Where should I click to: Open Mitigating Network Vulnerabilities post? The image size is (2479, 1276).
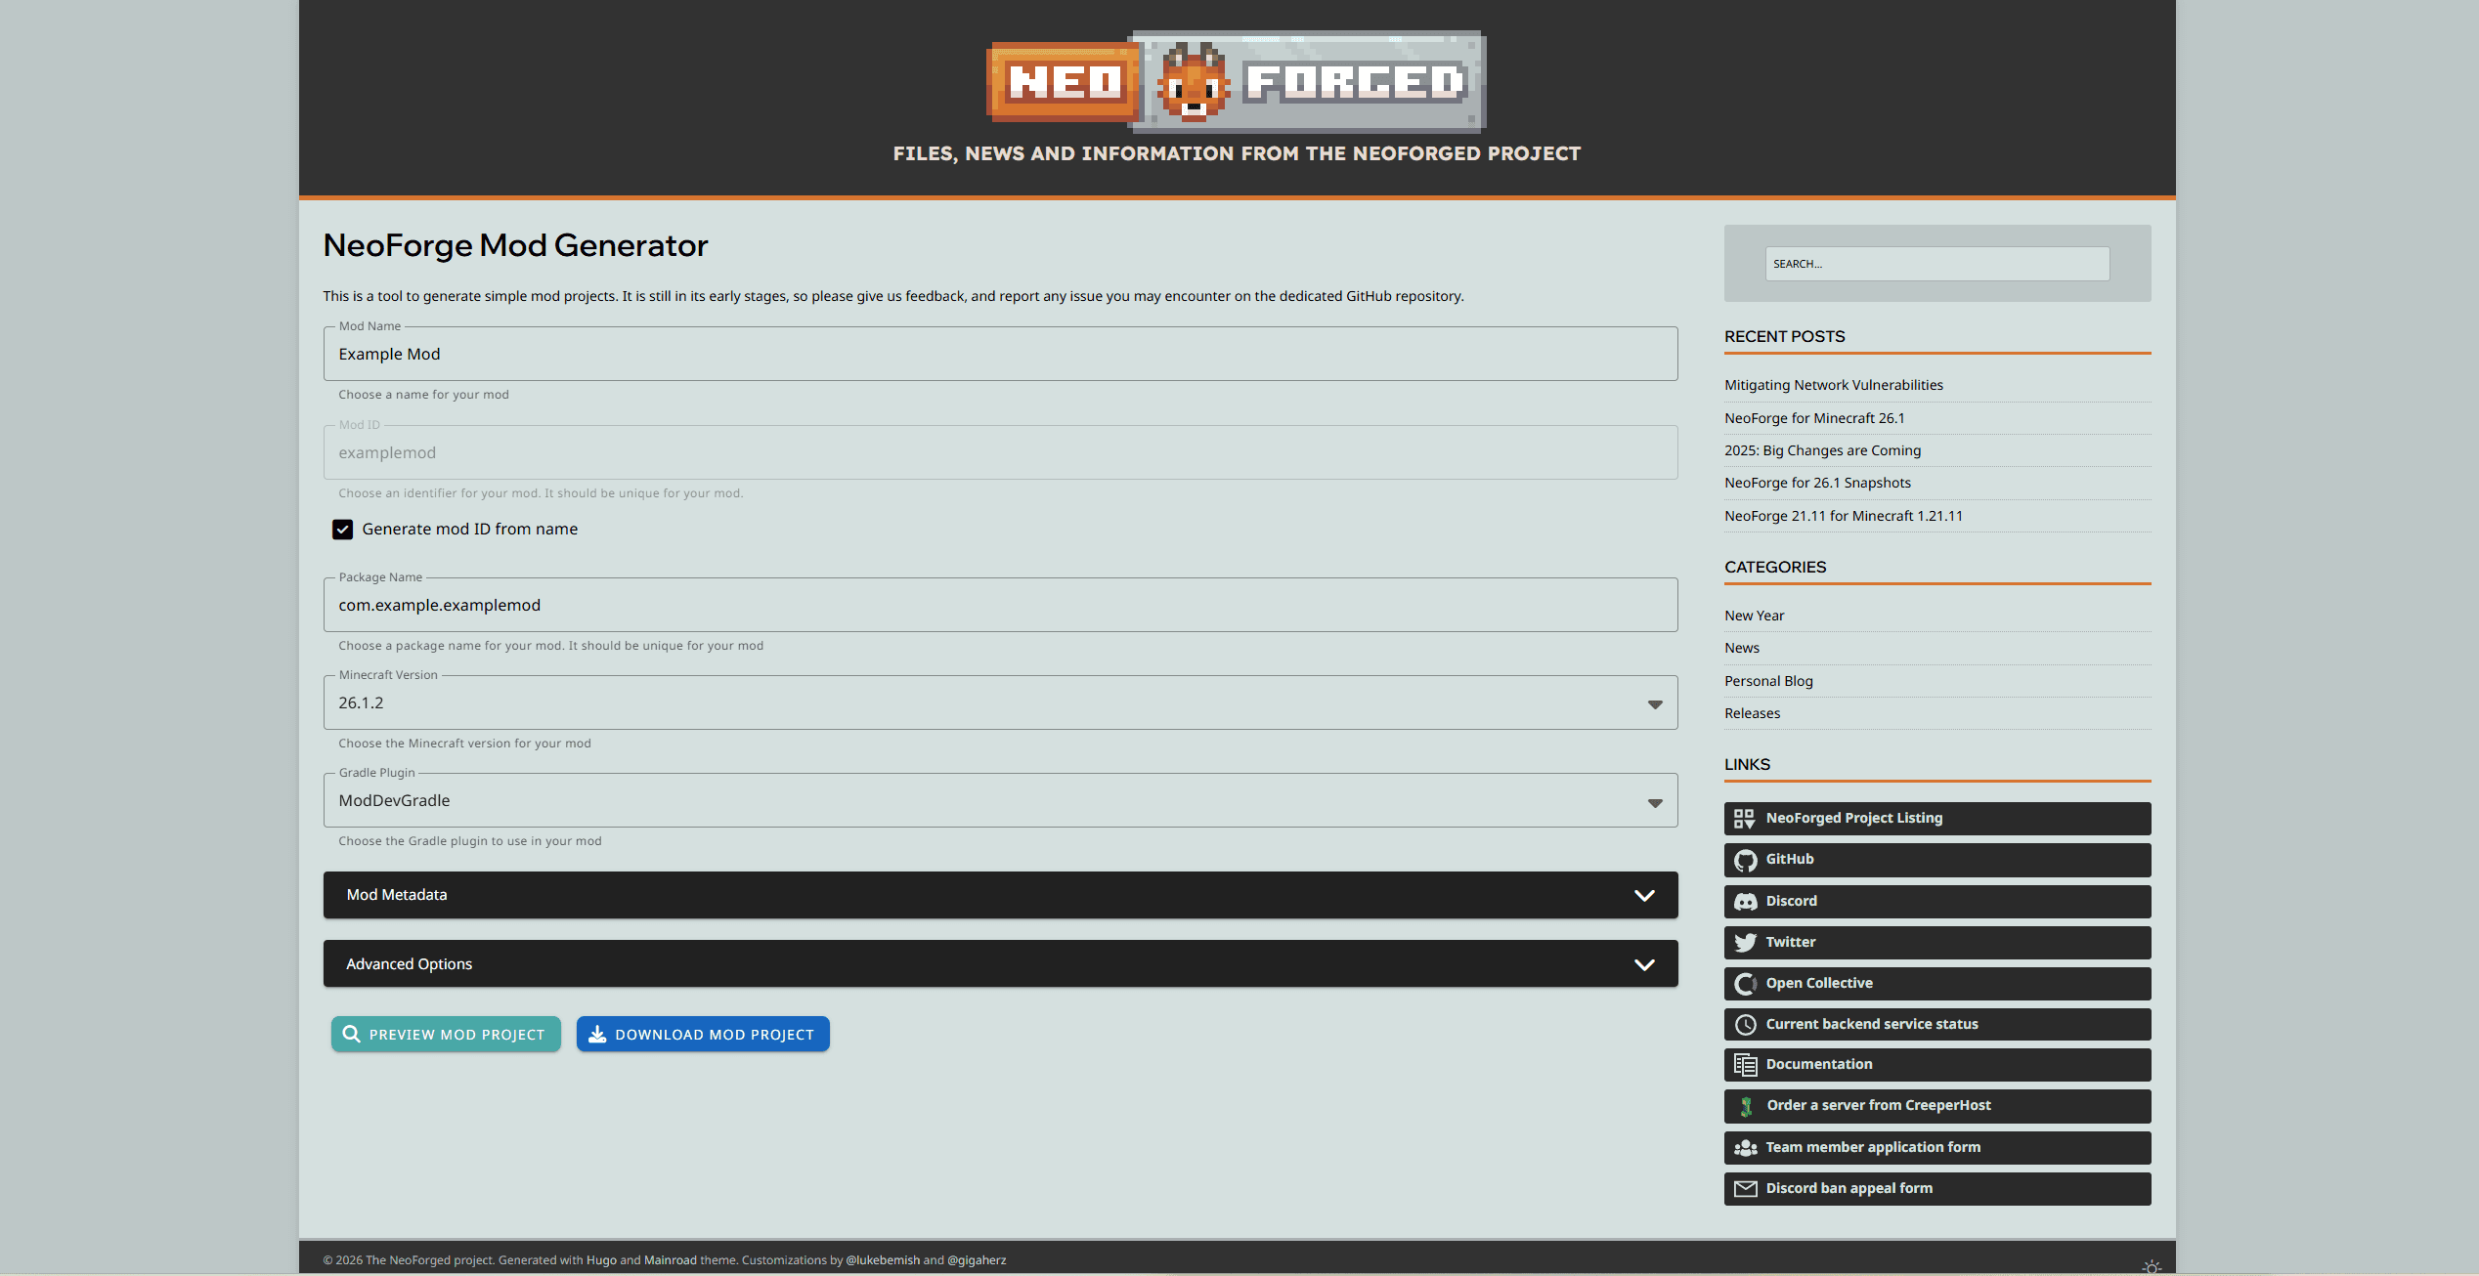[x=1833, y=385]
